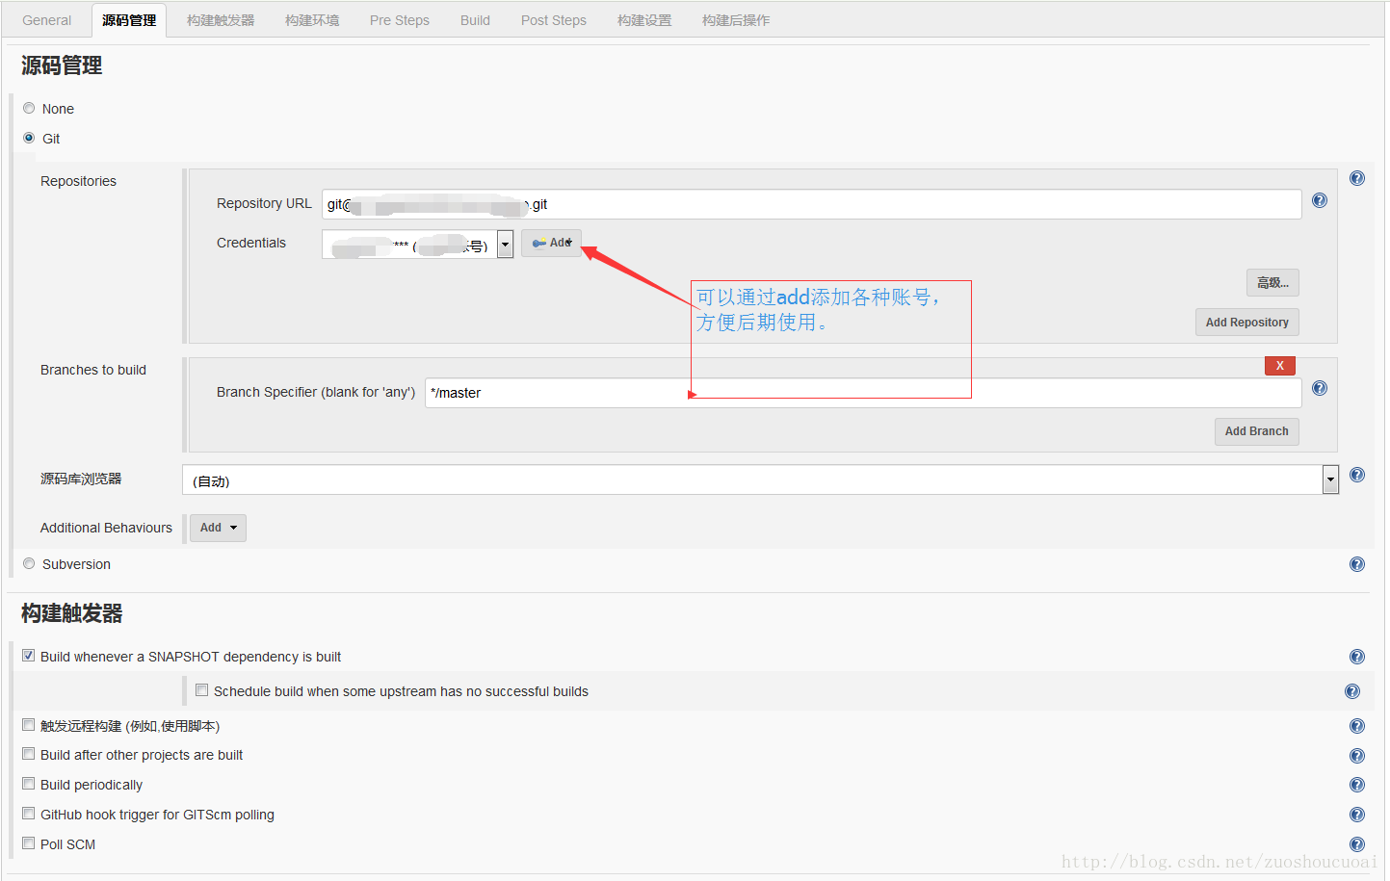Screen dimensions: 1390x881
Task: Switch to the 构建环境 tab
Action: tap(312, 20)
